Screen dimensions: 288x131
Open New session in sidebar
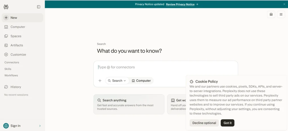point(22,18)
